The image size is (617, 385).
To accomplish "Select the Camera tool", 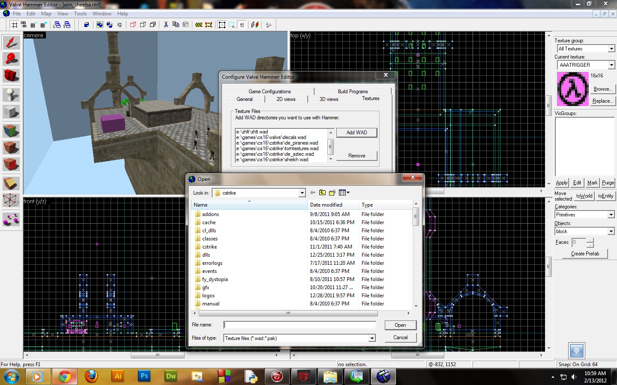I will pyautogui.click(x=11, y=76).
